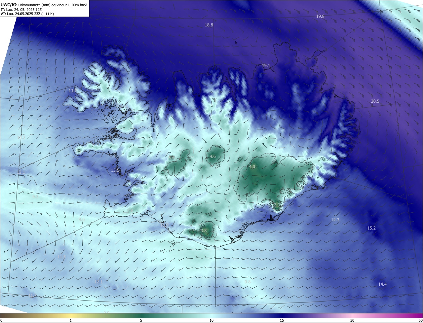Select the 3.9 value label
Screen dimensions: 423x323
click(277, 205)
